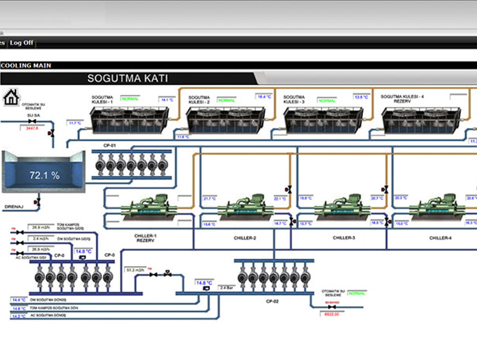Click Sogutma Kulesi 1 NORMAL status label
Image resolution: width=477 pixels, height=358 pixels.
click(129, 98)
